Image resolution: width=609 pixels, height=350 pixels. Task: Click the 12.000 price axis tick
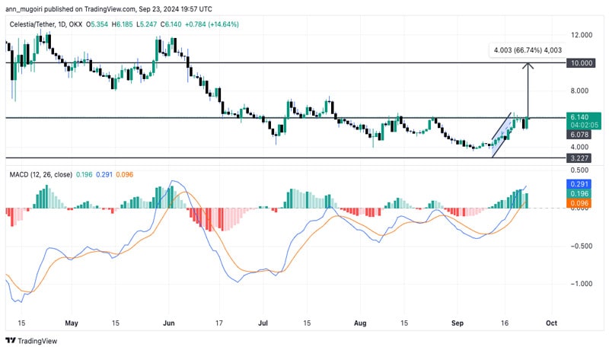(x=582, y=35)
